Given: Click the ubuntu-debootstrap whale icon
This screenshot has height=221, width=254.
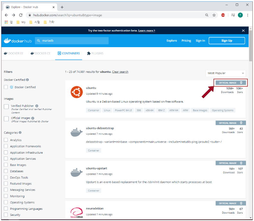Looking at the screenshot, I should coord(77,132).
